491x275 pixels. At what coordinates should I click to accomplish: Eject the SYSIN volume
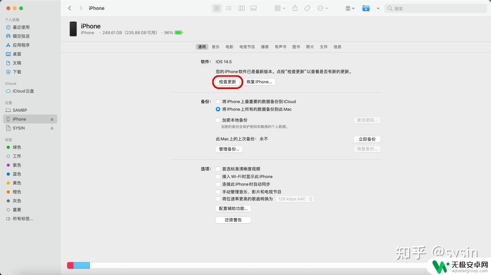point(52,128)
